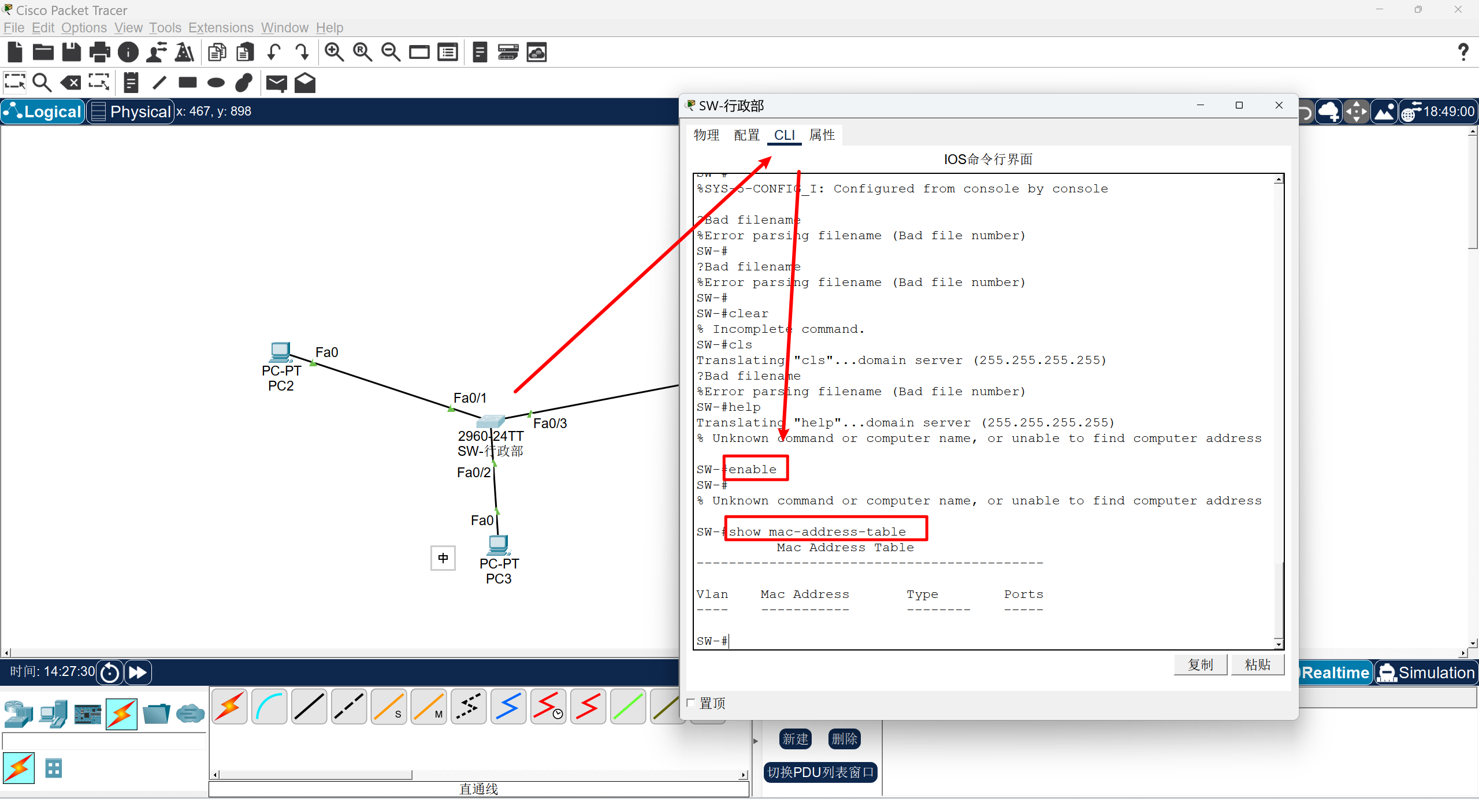Open the 配置 tab in SW-行政部 window

pyautogui.click(x=746, y=135)
